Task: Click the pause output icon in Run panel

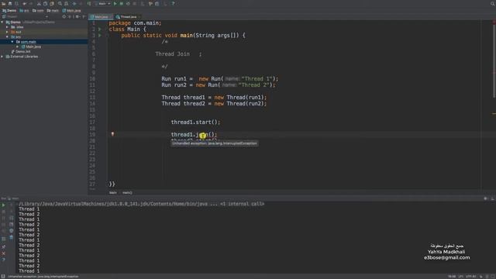Action: pos(3,218)
